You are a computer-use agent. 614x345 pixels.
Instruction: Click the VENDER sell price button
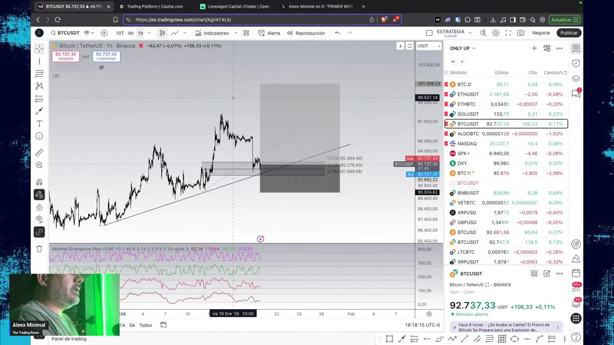click(65, 56)
